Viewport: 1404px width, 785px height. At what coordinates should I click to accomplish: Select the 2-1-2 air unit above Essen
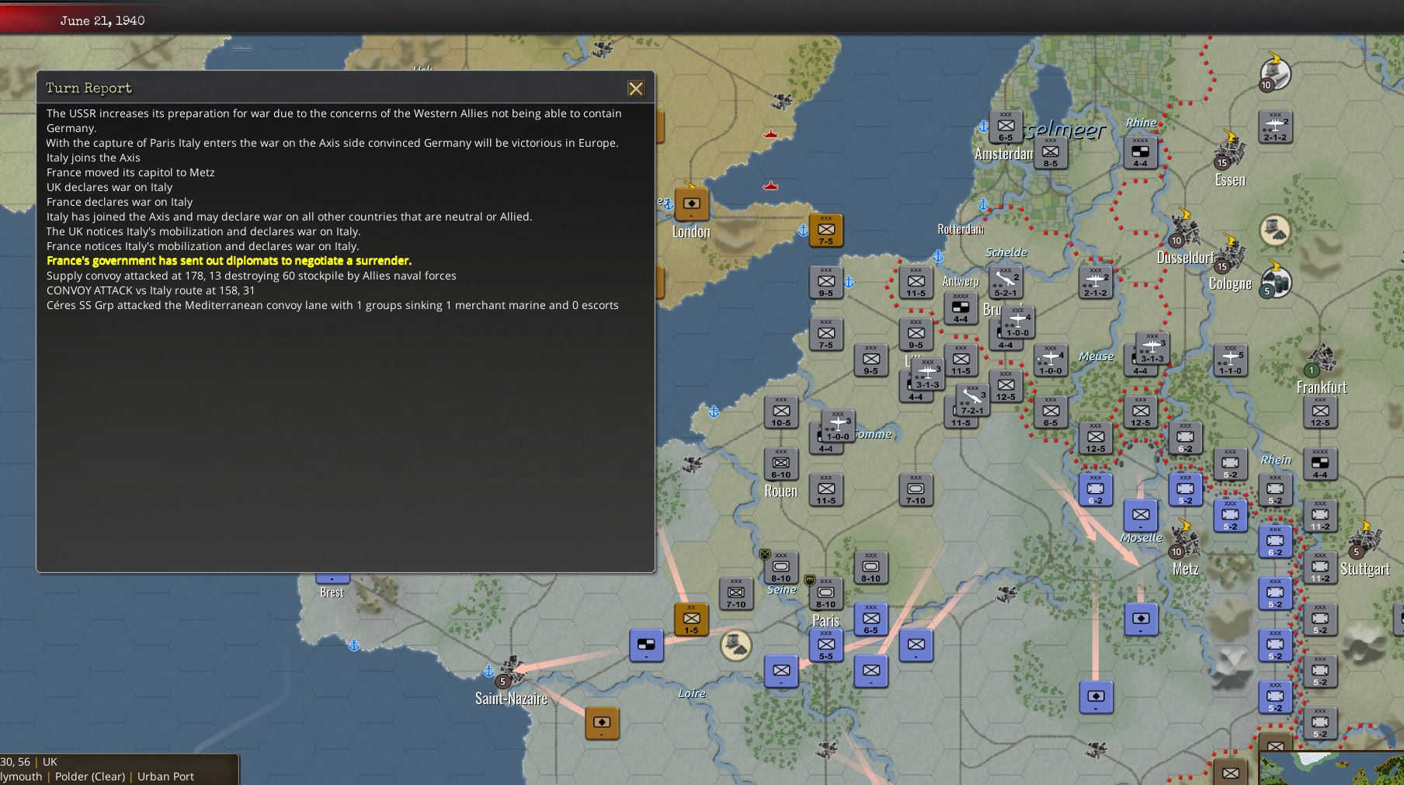tap(1275, 127)
